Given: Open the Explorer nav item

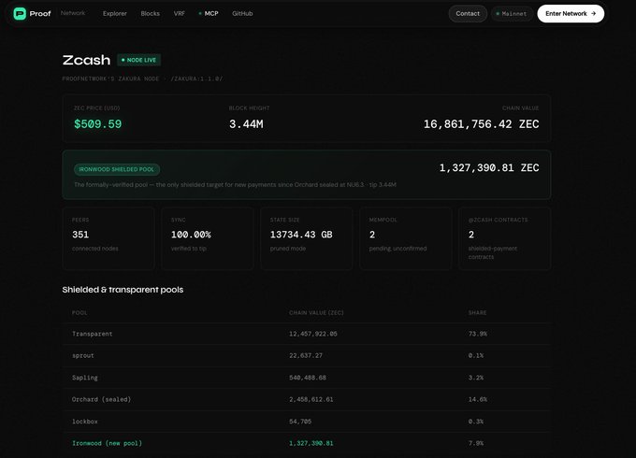Looking at the screenshot, I should click(115, 14).
